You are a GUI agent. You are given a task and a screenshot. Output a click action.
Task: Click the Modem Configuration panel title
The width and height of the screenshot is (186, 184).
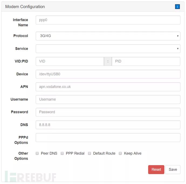pos(25,7)
